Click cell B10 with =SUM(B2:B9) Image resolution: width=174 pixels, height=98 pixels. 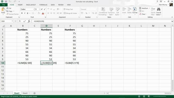pos(23,63)
